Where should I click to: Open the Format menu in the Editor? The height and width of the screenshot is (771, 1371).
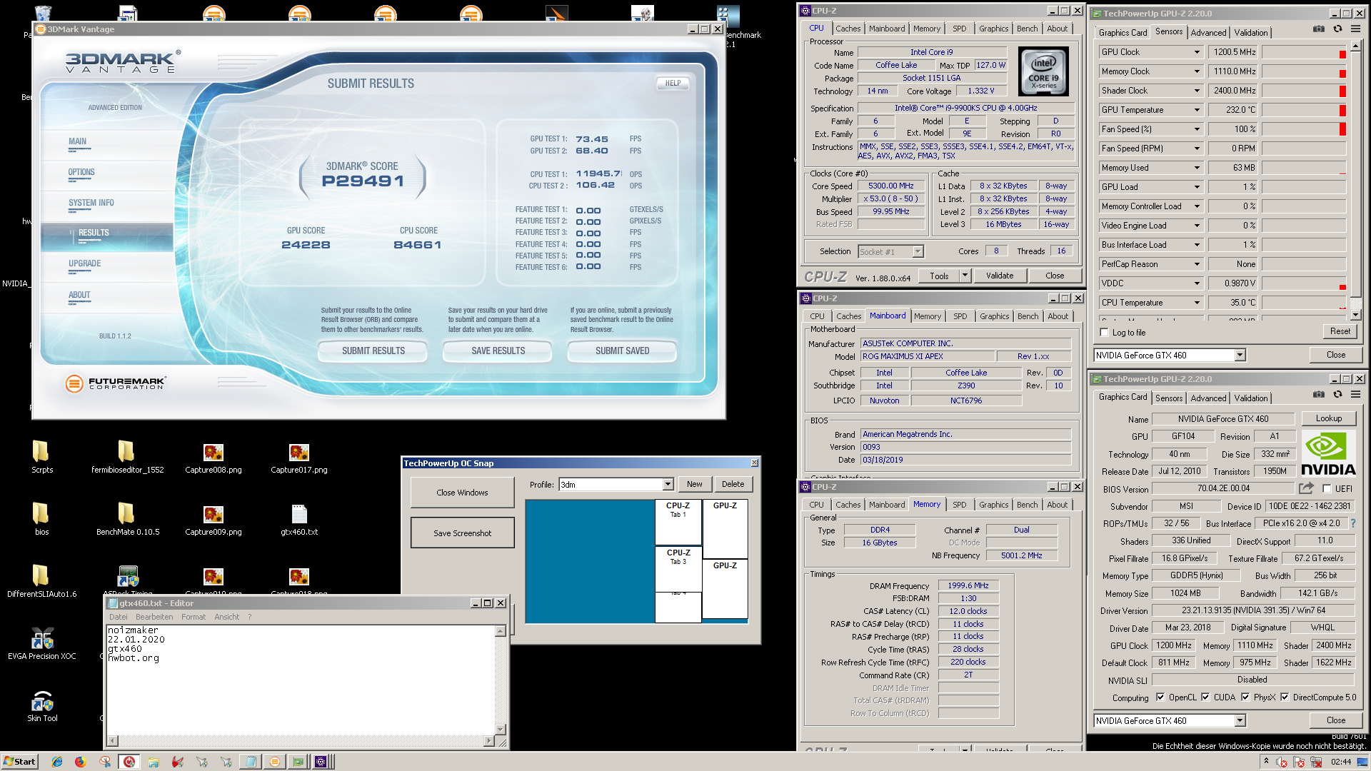pyautogui.click(x=193, y=617)
